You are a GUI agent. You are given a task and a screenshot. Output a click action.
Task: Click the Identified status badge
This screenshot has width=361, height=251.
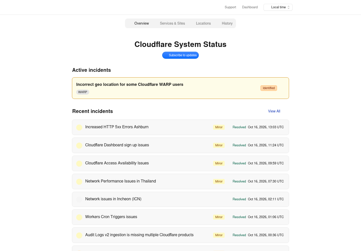point(269,88)
